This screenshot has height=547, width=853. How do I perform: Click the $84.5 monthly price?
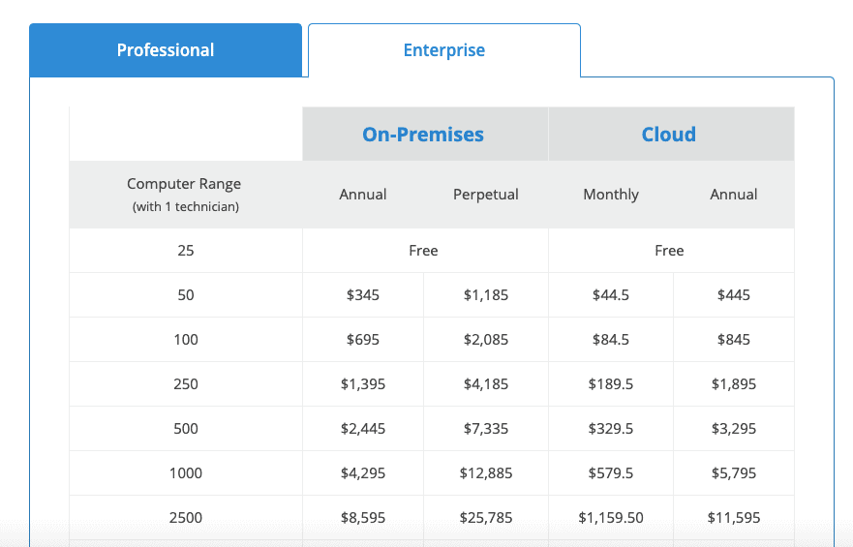coord(611,340)
